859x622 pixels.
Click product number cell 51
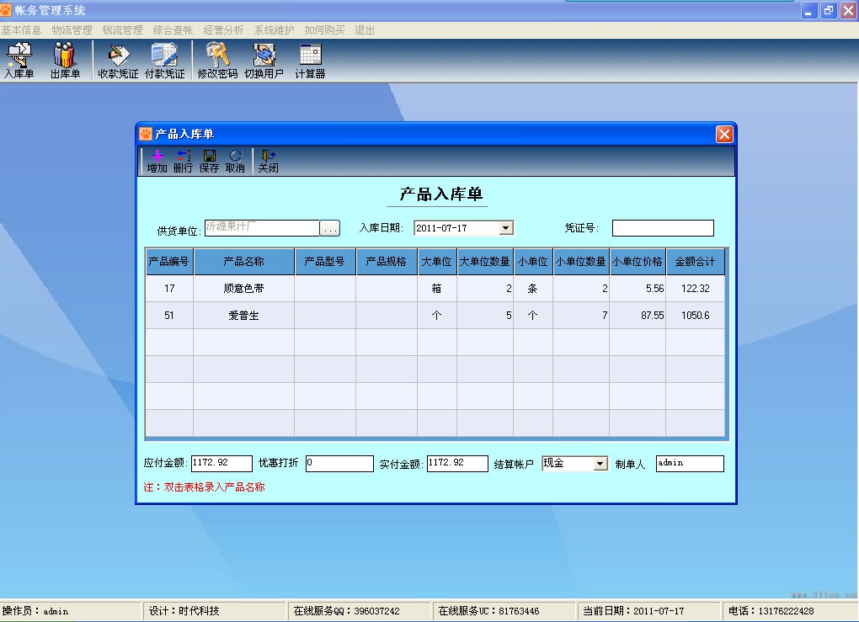tap(169, 316)
